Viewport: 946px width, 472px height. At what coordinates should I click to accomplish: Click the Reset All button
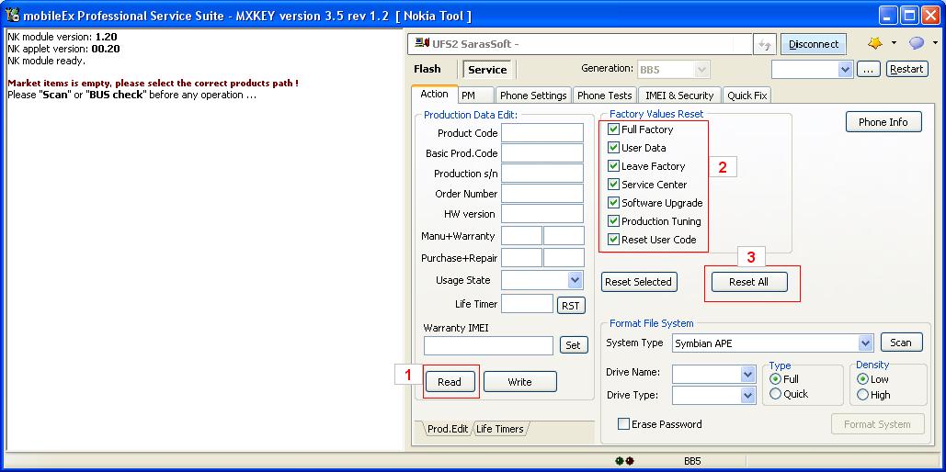pos(748,282)
